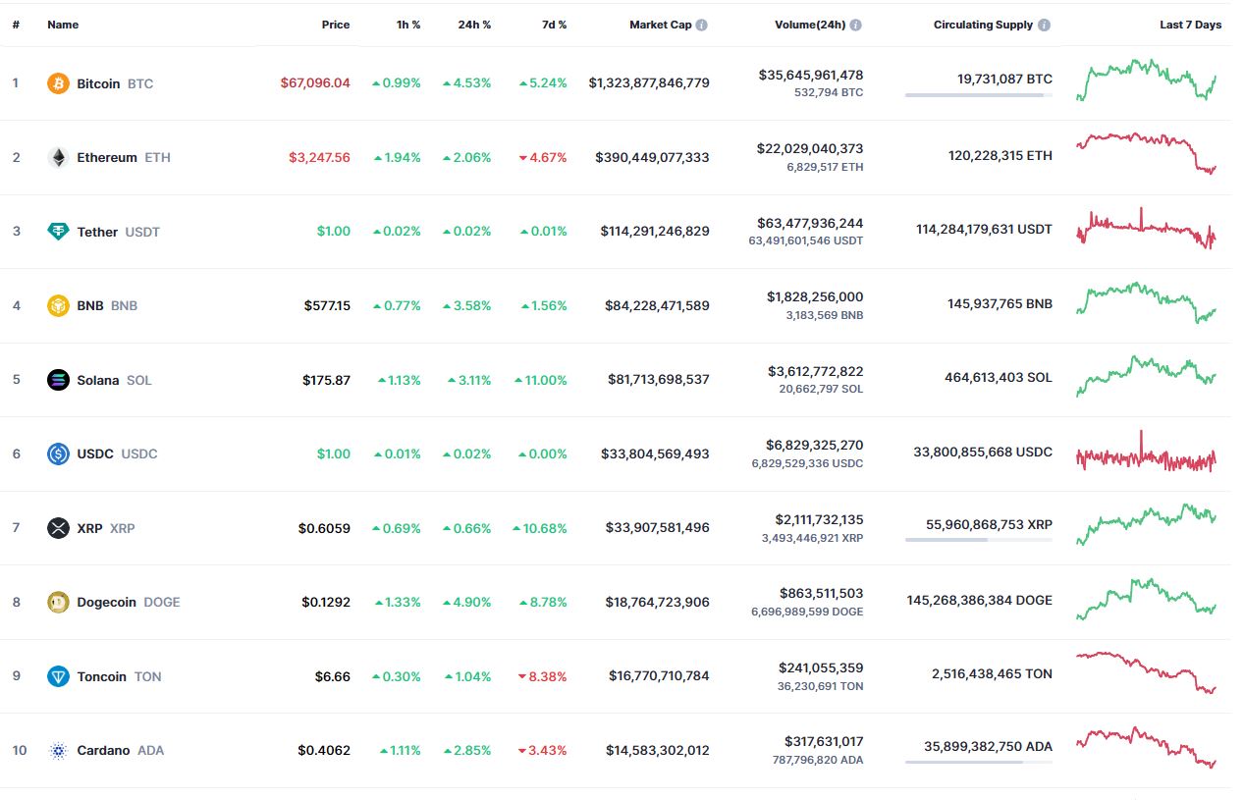Open Bitcoin's 7-day sparkline chart
This screenshot has height=800, width=1244.
click(x=1146, y=80)
